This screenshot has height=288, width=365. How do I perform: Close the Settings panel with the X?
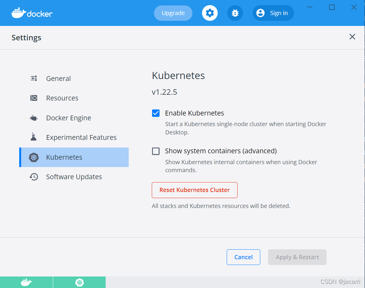(352, 37)
